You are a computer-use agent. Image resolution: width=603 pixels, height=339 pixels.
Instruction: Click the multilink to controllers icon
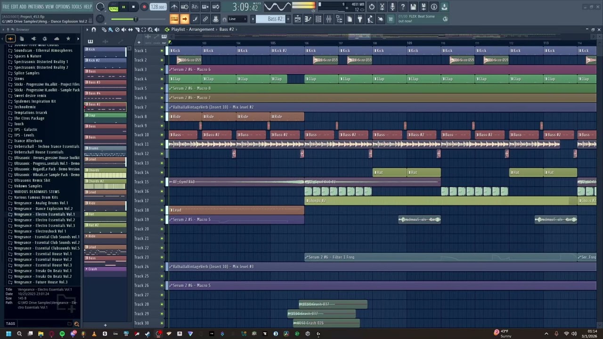click(205, 19)
